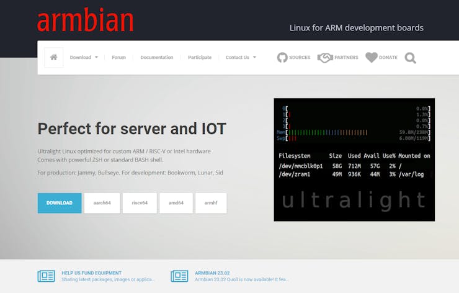Open the Armbian 23.02 news headline
This screenshot has width=459, height=293.
pos(212,273)
